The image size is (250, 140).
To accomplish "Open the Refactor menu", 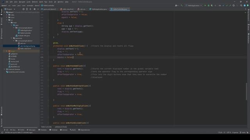I will tap(35, 2).
